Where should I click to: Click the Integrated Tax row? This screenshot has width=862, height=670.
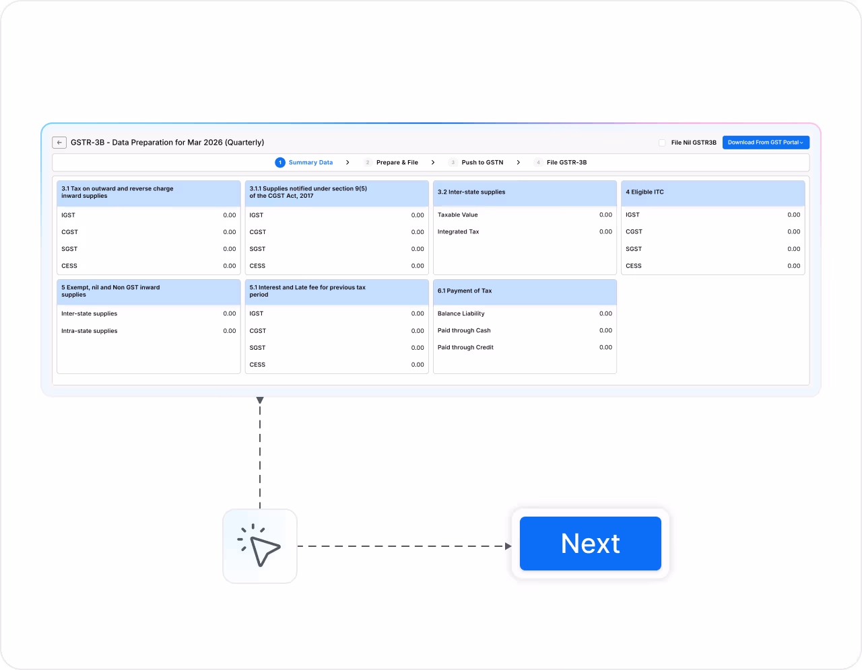tap(525, 232)
